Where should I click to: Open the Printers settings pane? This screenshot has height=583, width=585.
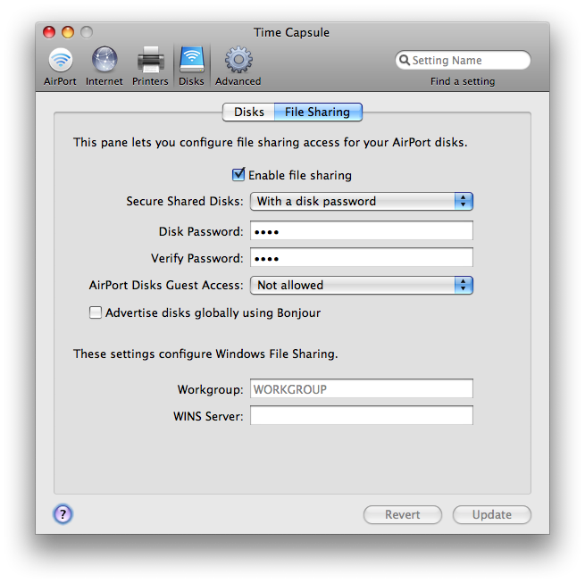click(150, 66)
